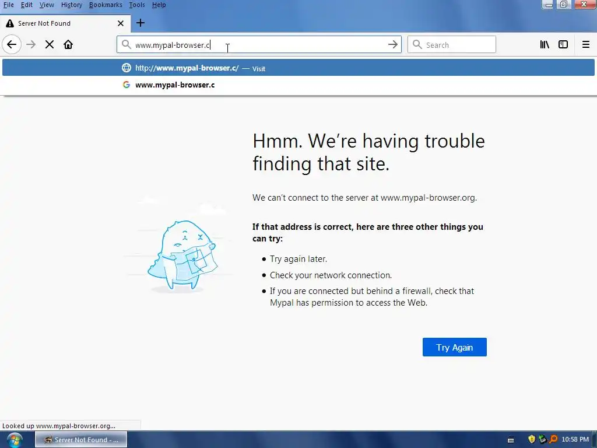
Task: Open a new tab with plus button
Action: coord(141,23)
